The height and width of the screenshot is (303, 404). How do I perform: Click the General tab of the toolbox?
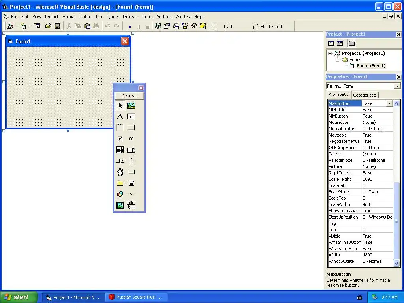(x=129, y=96)
